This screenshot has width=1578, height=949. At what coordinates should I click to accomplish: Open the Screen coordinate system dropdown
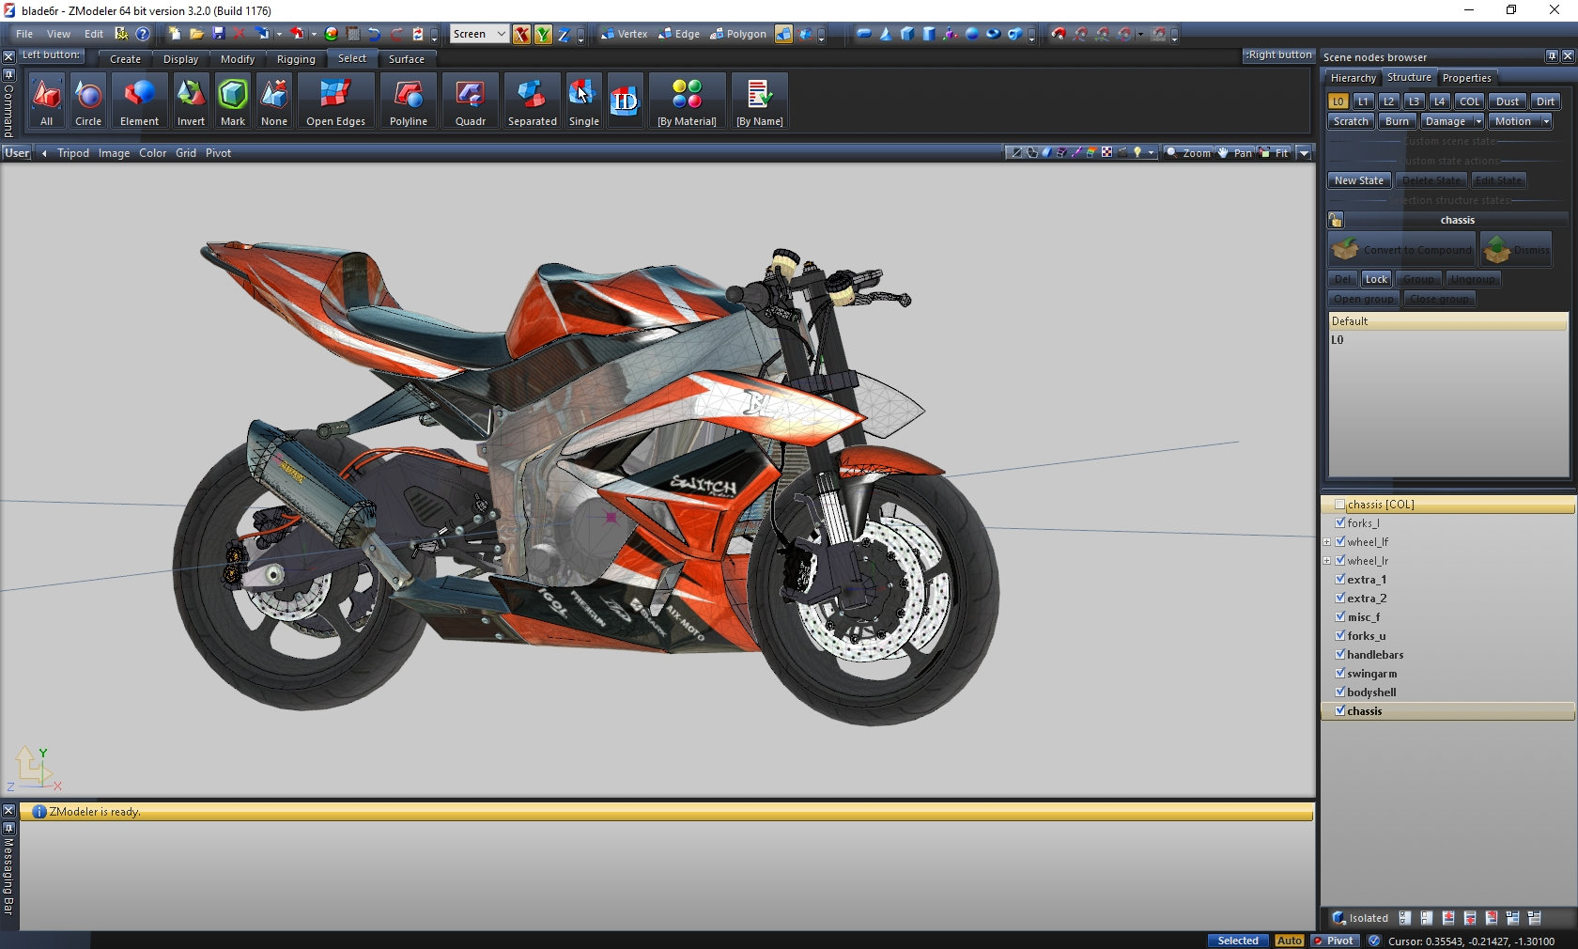tap(479, 34)
